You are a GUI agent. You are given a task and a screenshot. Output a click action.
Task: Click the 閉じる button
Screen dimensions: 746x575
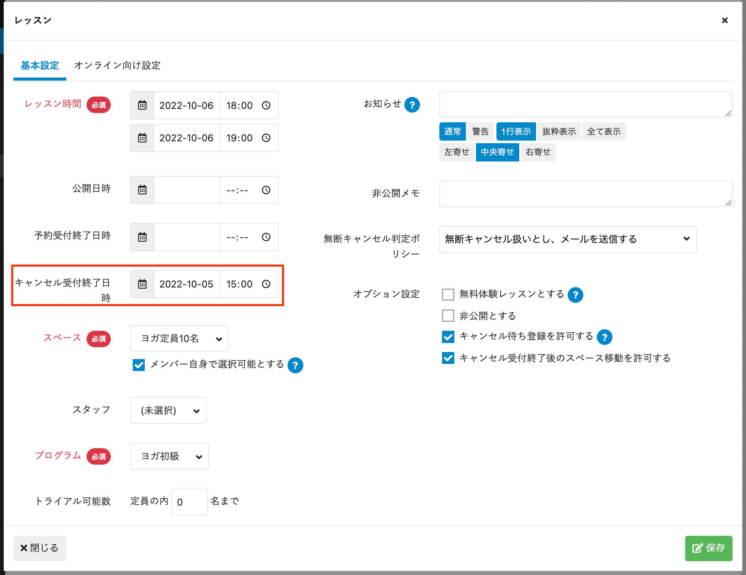[x=40, y=548]
